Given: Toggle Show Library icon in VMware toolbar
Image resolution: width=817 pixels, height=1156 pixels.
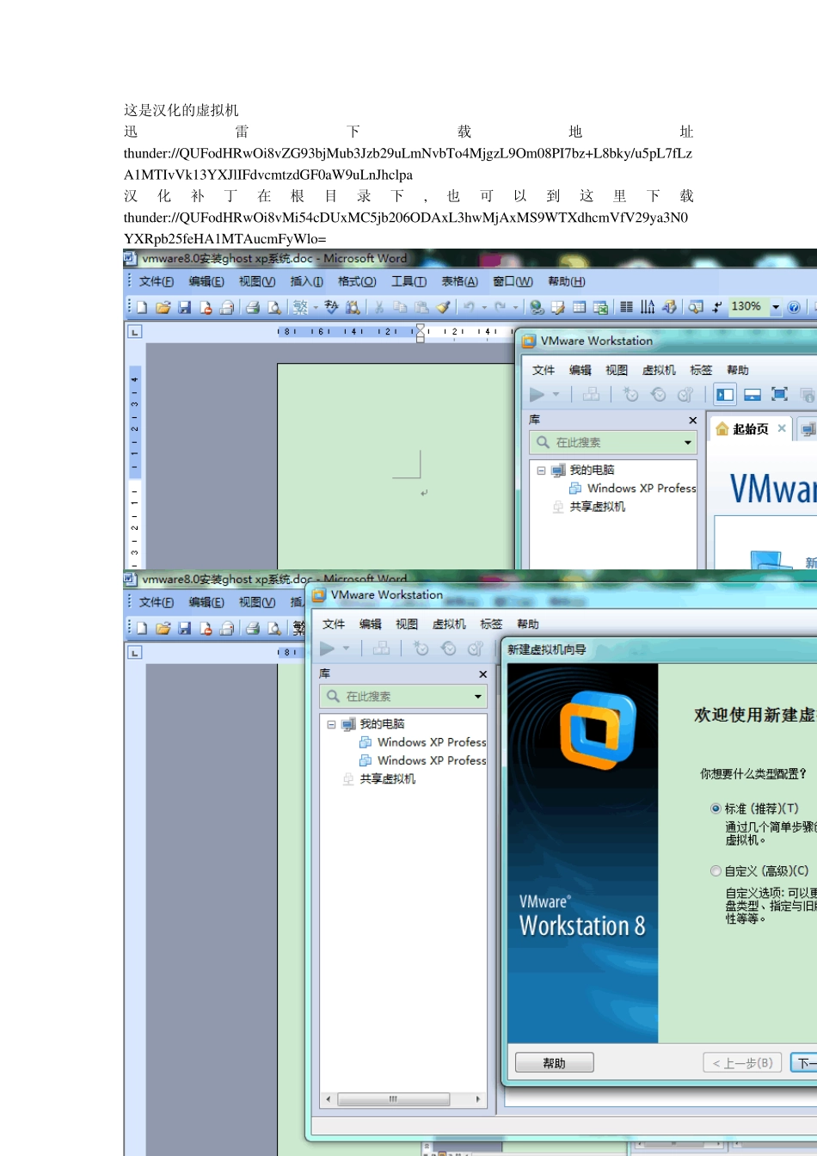Looking at the screenshot, I should click(725, 395).
